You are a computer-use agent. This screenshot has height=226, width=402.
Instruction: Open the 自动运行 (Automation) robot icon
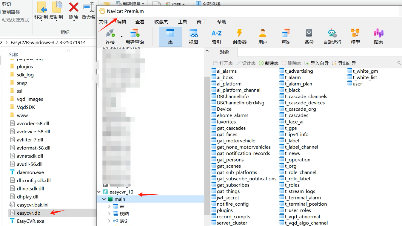332,33
